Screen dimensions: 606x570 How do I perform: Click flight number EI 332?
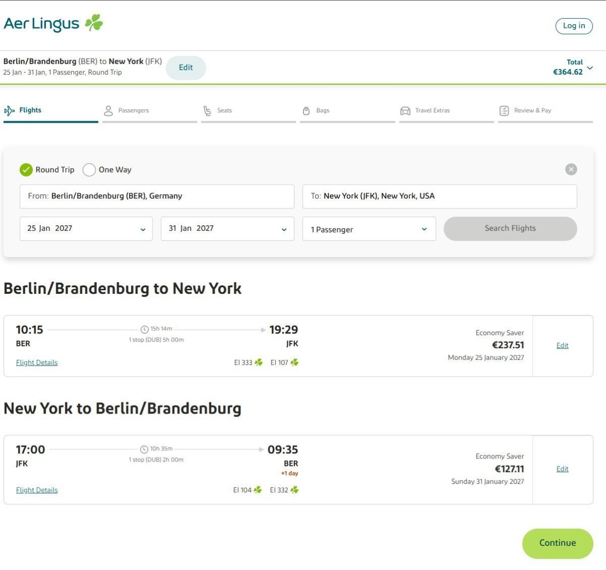pyautogui.click(x=279, y=490)
